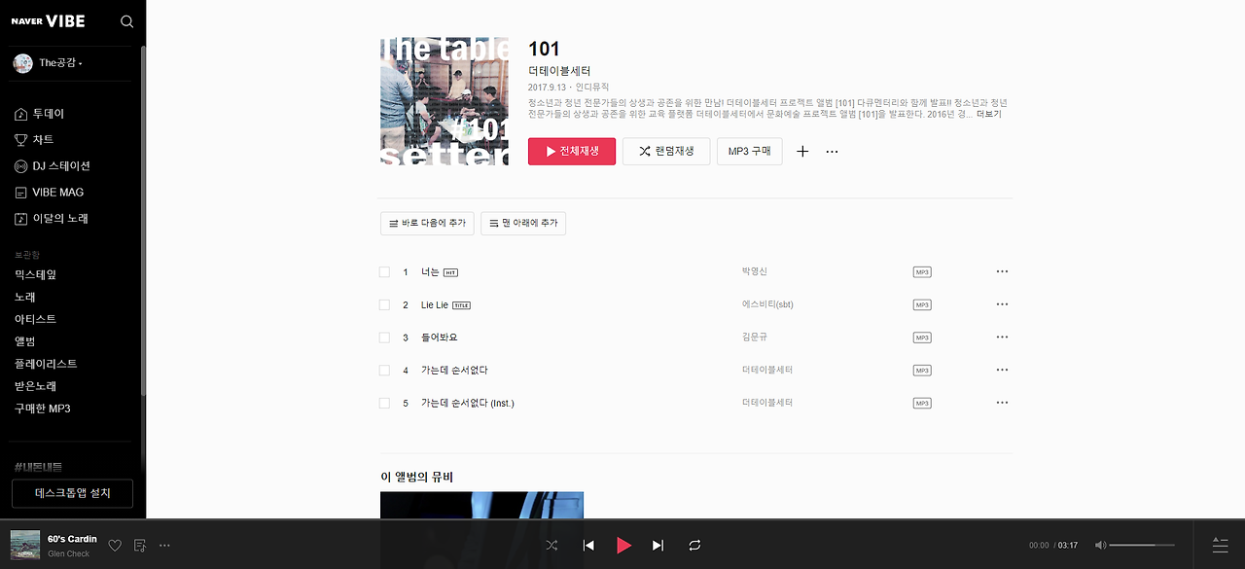This screenshot has height=569, width=1245.
Task: Open player bar more options ellipsis
Action: coord(164,546)
